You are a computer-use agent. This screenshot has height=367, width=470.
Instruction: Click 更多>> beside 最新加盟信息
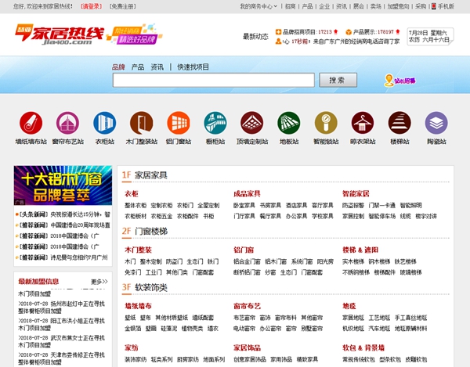99,282
